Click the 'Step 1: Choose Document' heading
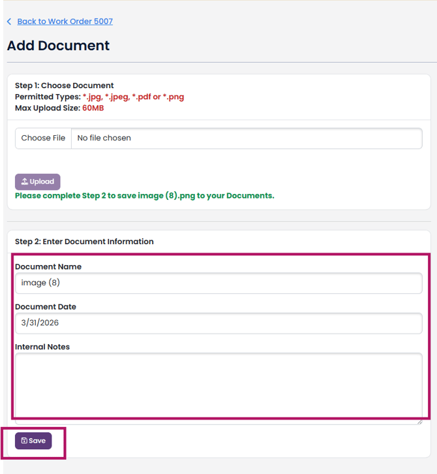The width and height of the screenshot is (437, 474). coord(65,86)
